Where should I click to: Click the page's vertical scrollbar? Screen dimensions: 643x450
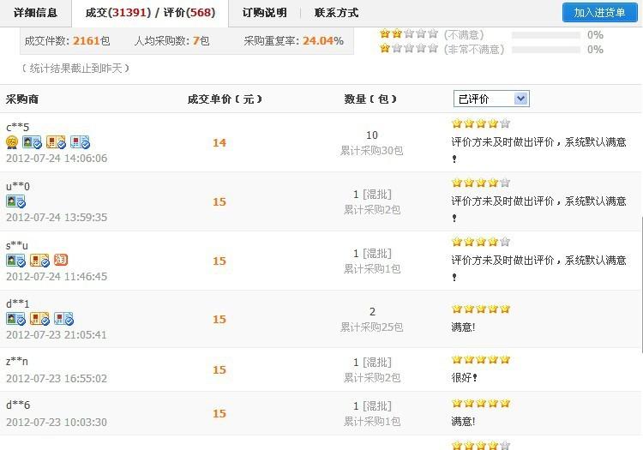tap(640, 257)
